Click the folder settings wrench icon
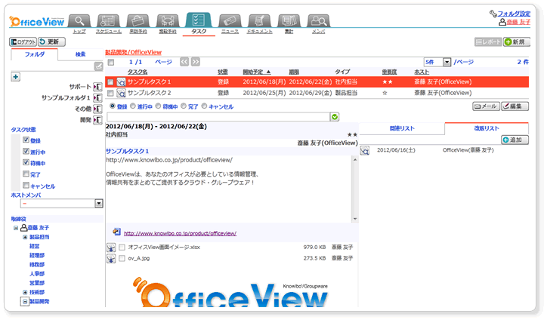Image resolution: width=544 pixels, height=320 pixels. pyautogui.click(x=493, y=14)
